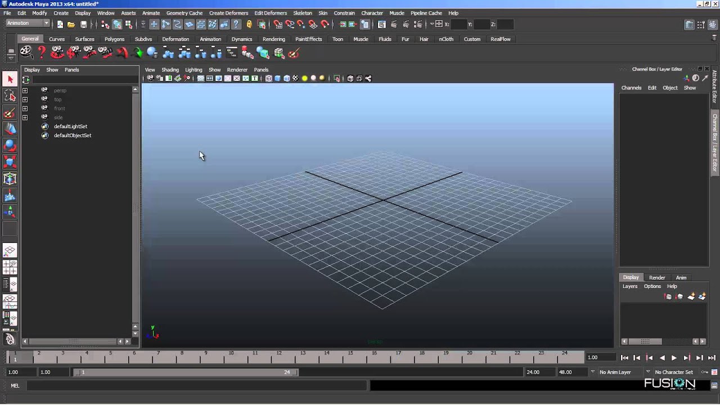Switch to the Polygons shelf tab
This screenshot has width=720, height=405.
click(114, 39)
